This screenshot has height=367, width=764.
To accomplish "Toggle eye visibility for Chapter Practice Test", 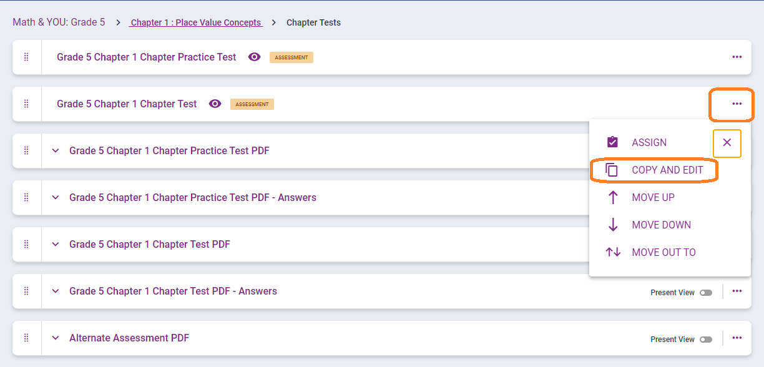I will [254, 57].
